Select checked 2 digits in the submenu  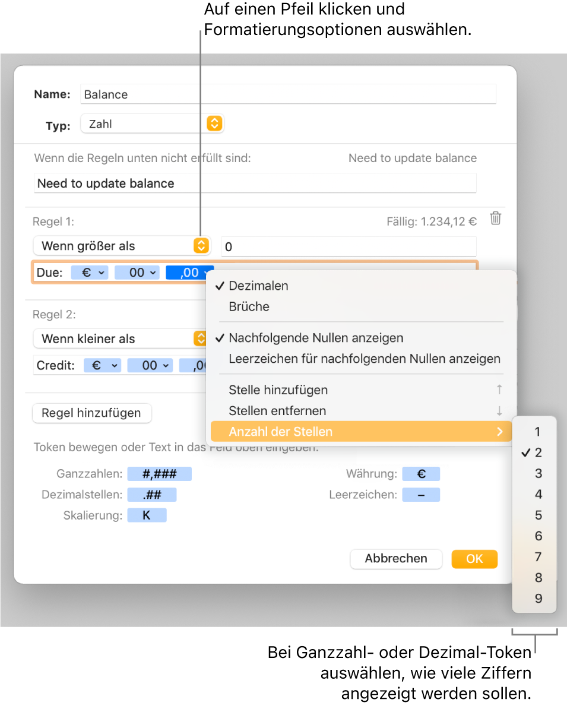click(x=534, y=452)
